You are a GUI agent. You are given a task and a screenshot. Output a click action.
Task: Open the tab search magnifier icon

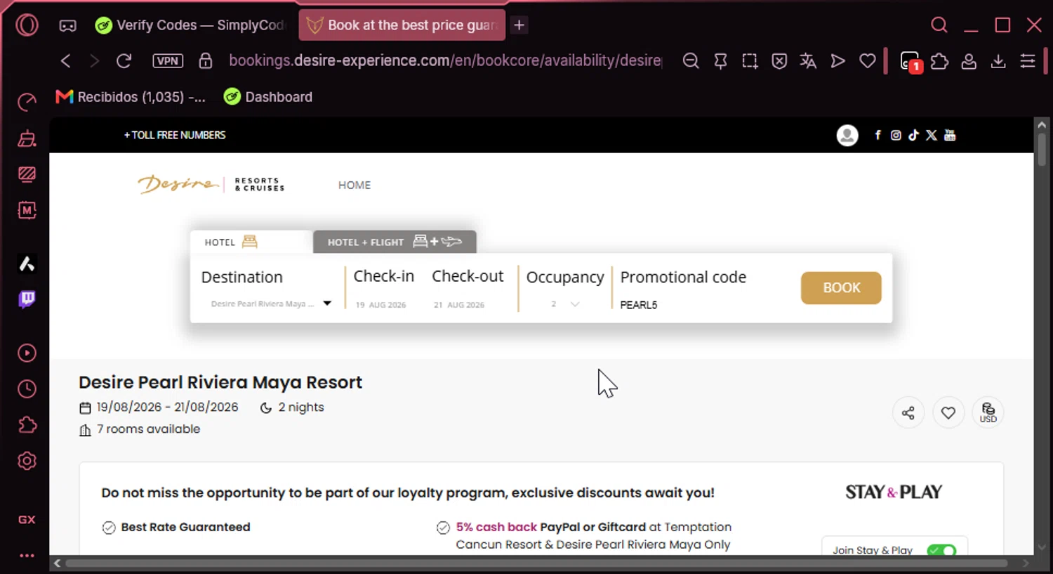[939, 25]
